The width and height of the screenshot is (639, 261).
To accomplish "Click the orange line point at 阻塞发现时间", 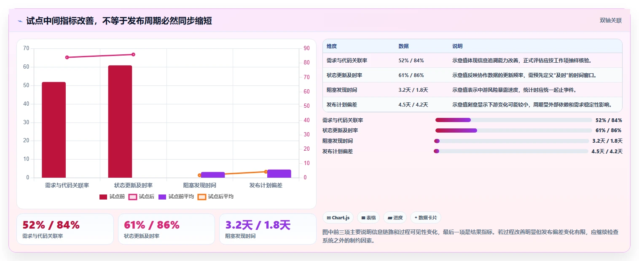I will [x=199, y=175].
